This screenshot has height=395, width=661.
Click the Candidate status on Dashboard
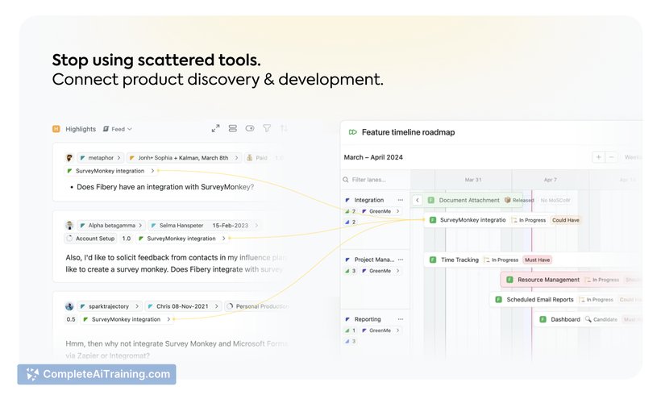[601, 319]
